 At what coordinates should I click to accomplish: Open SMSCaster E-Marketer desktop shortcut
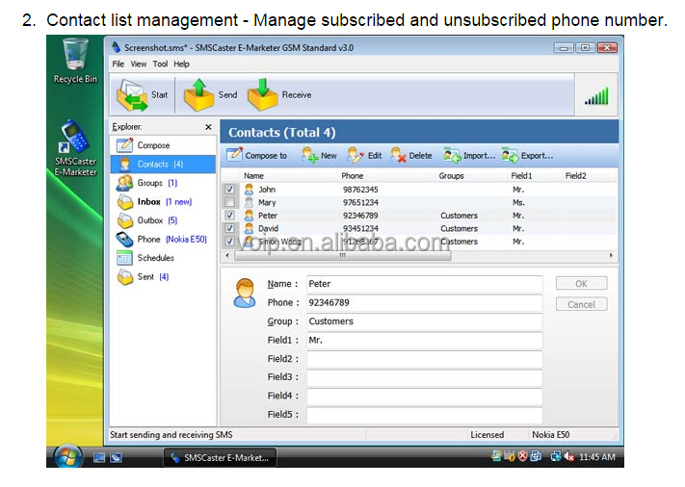(75, 148)
